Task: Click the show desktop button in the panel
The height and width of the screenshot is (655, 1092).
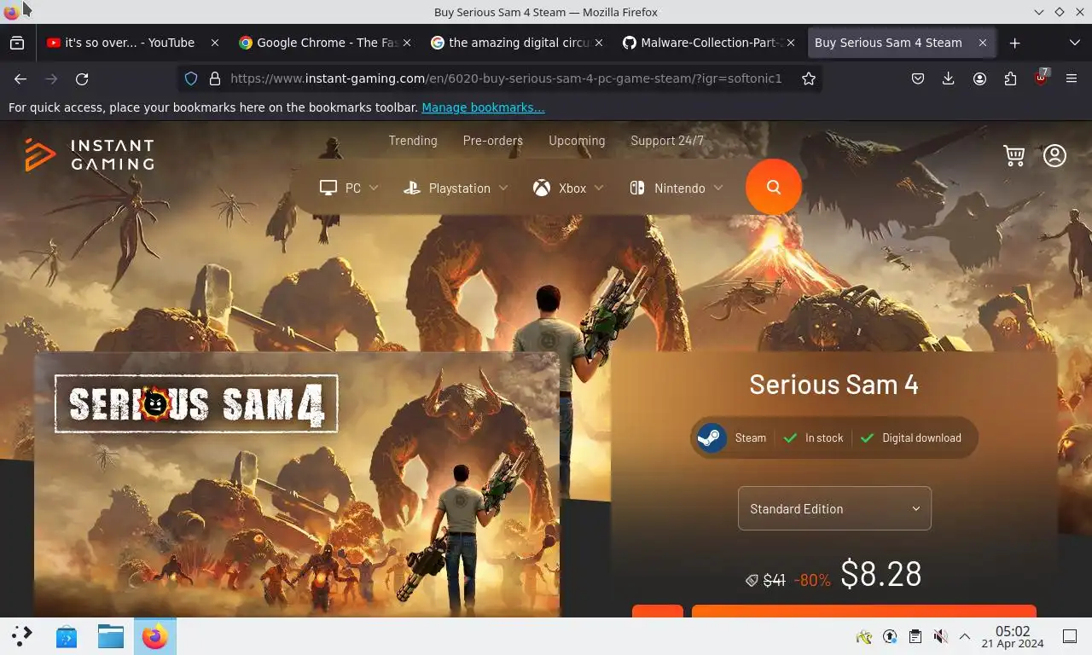Action: coord(1070,636)
